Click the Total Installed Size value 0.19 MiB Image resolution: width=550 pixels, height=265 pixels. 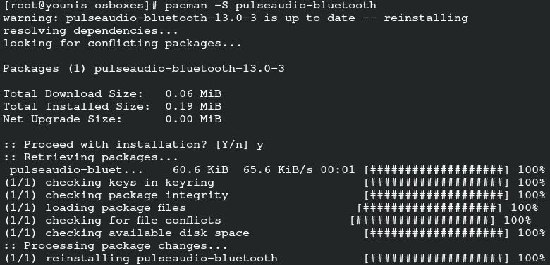click(193, 106)
